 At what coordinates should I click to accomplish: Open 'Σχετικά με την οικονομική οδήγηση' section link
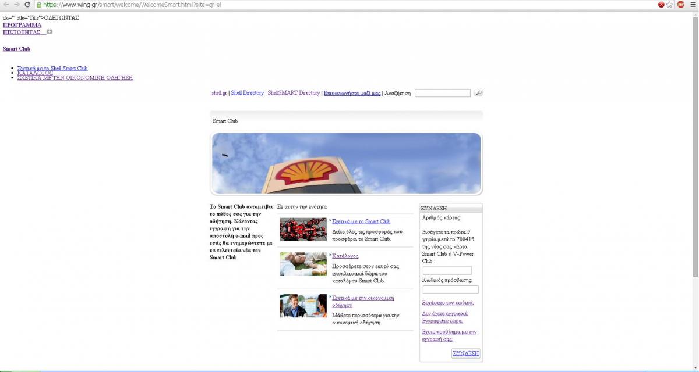(363, 301)
